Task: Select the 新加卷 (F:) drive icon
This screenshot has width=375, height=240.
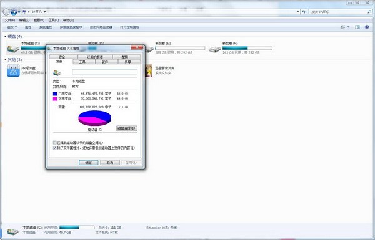Action: point(214,49)
